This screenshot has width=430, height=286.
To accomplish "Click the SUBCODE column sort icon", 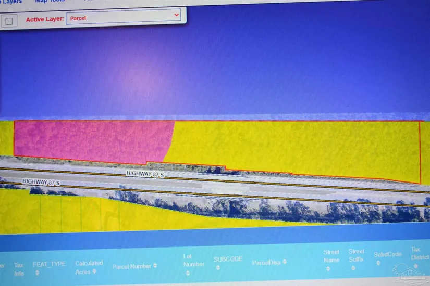I will pos(218,268).
